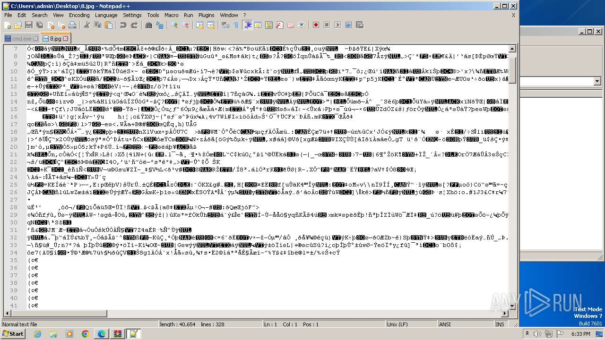Open the File menu

[8, 15]
